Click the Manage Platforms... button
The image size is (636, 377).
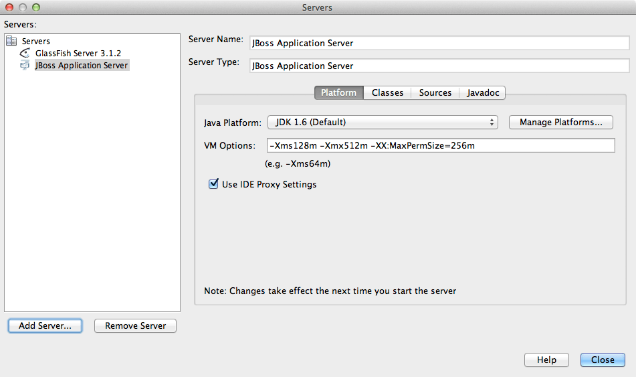(561, 123)
